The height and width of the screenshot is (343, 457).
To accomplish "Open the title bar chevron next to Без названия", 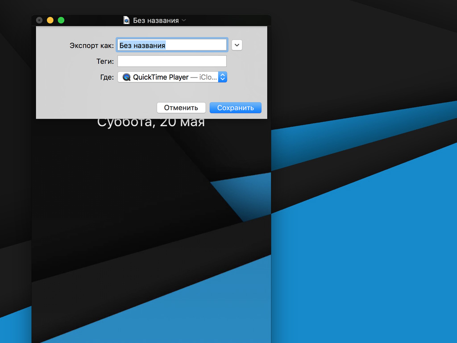I will pos(184,21).
